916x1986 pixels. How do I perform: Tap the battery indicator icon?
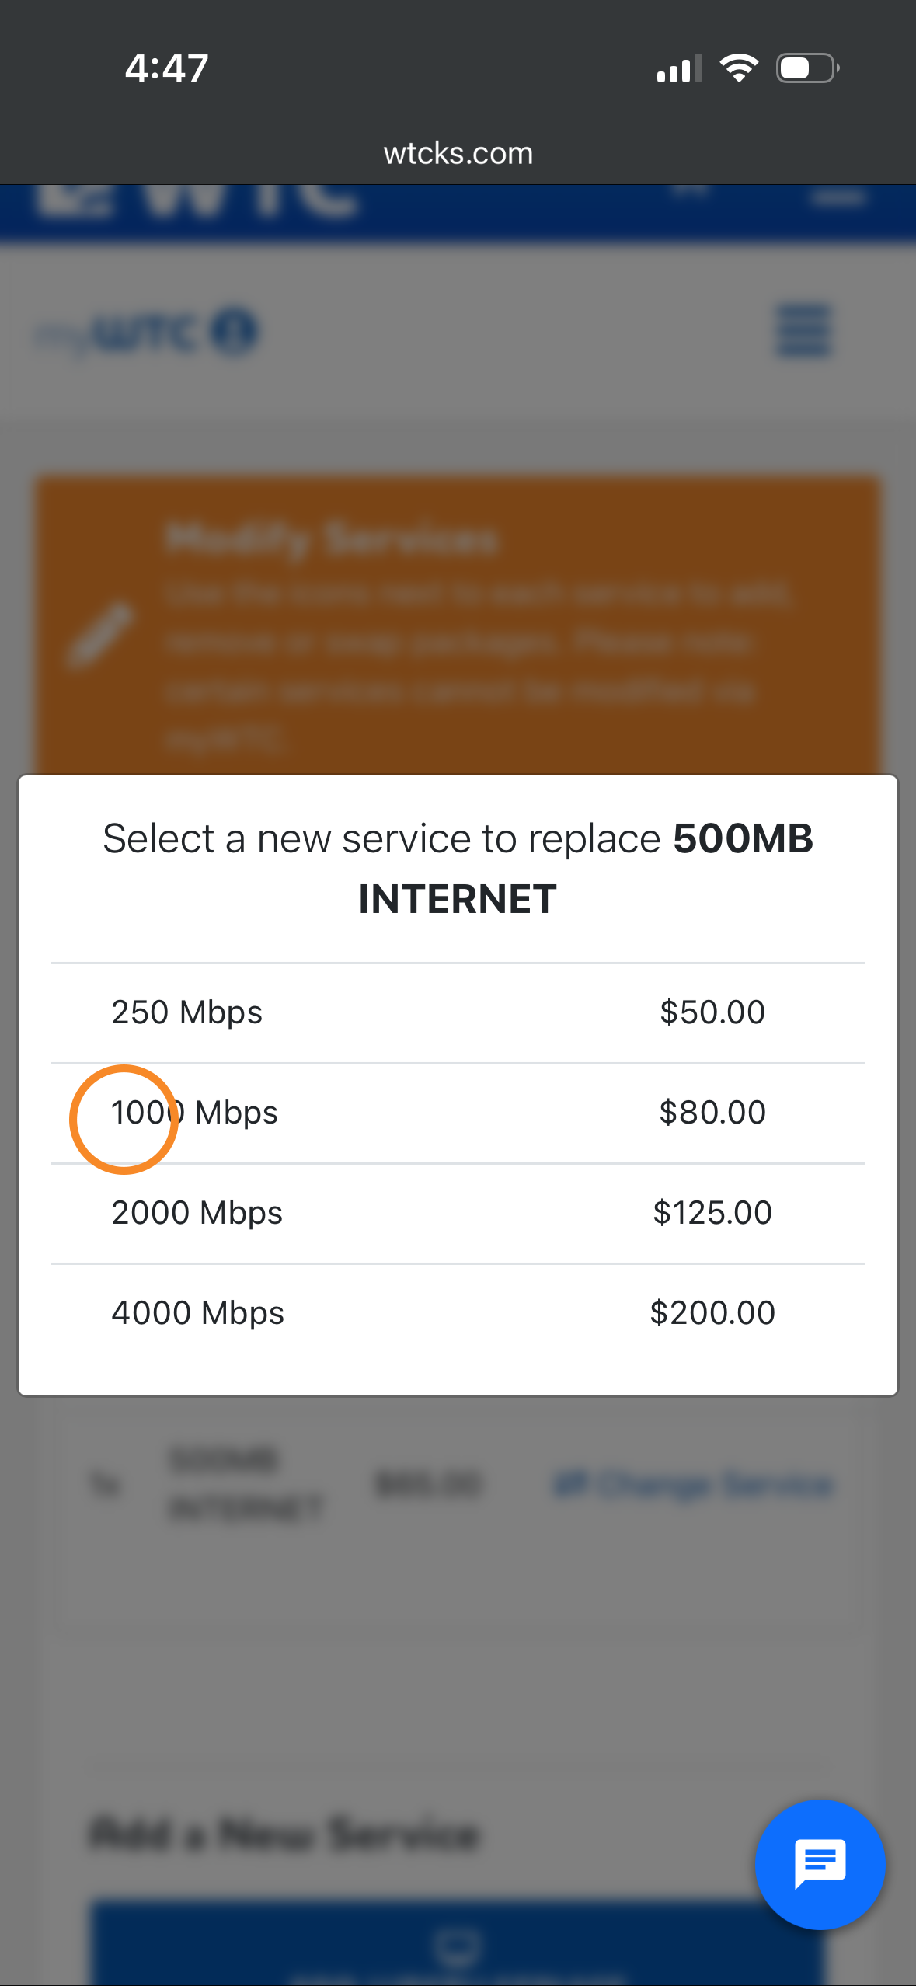click(x=806, y=68)
